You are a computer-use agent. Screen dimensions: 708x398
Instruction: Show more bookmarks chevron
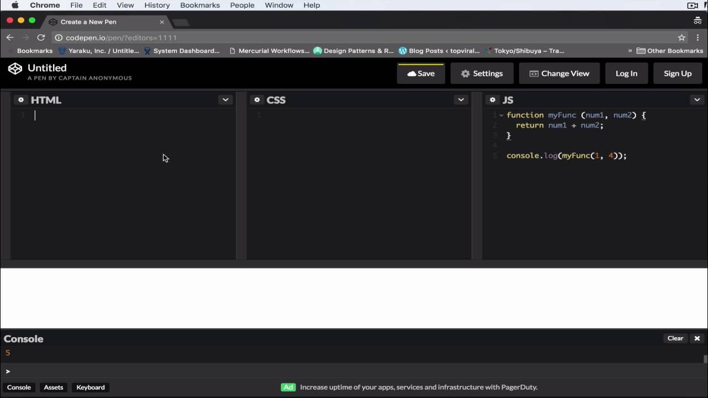click(x=630, y=51)
